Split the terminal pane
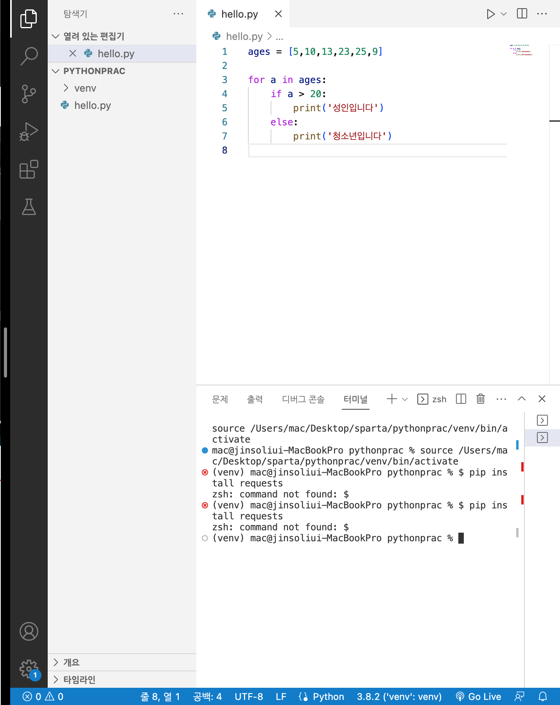560x705 pixels. coord(461,399)
